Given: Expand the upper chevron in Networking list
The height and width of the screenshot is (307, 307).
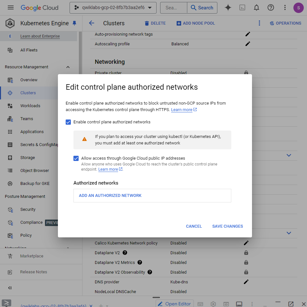Looking at the screenshot, I should coord(289,155).
